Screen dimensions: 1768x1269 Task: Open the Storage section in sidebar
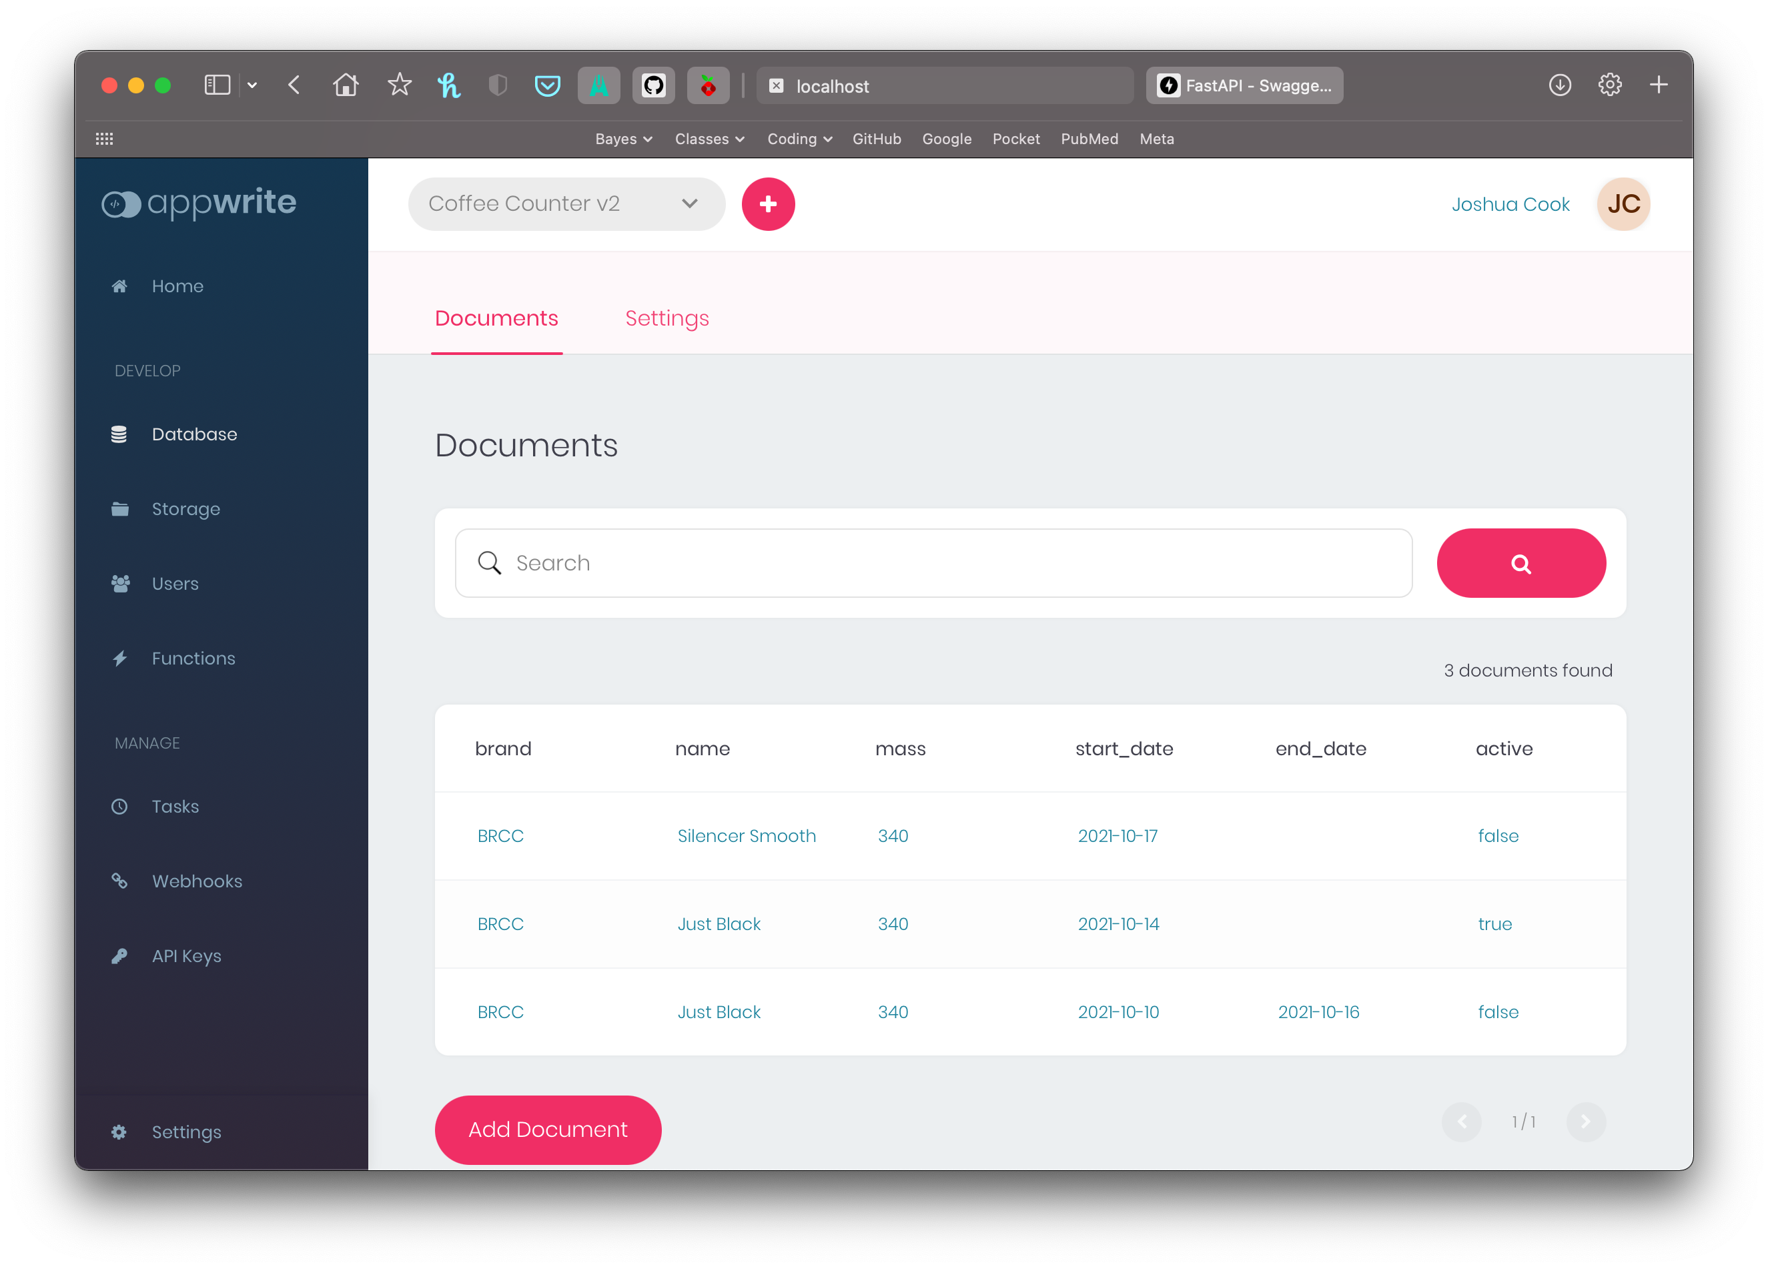point(185,509)
